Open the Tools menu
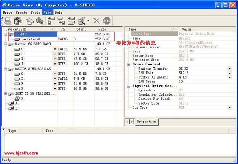The width and height of the screenshot is (238, 164). [35, 13]
